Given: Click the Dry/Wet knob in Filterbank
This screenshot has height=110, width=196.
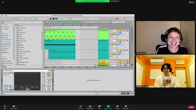Looking at the screenshot, I should pos(49,88).
